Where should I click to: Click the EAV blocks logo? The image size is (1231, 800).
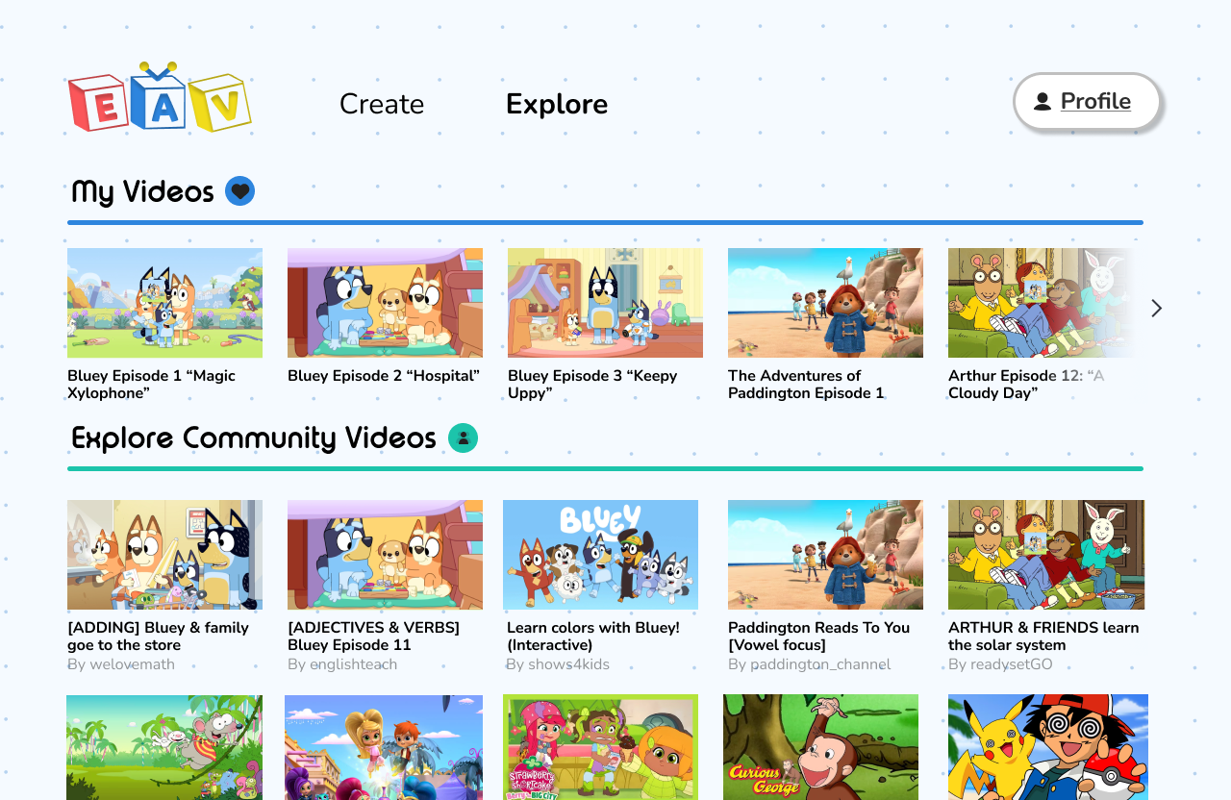coord(160,97)
